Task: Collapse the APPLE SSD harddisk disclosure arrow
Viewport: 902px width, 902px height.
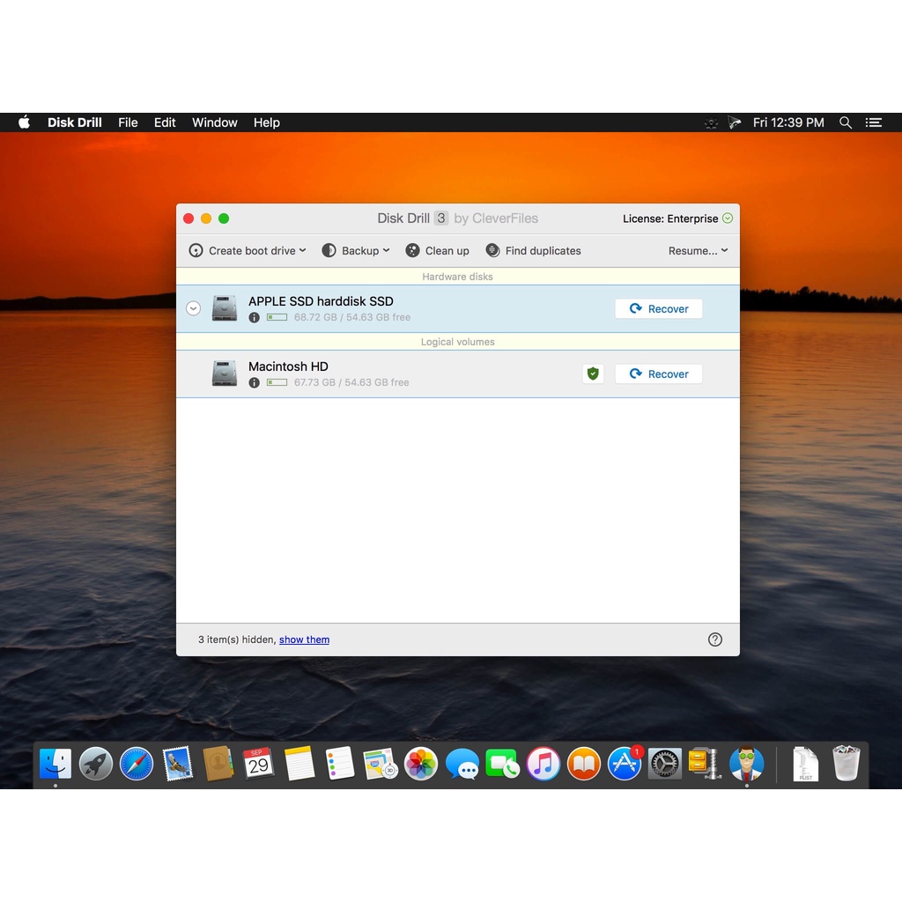Action: pos(194,308)
